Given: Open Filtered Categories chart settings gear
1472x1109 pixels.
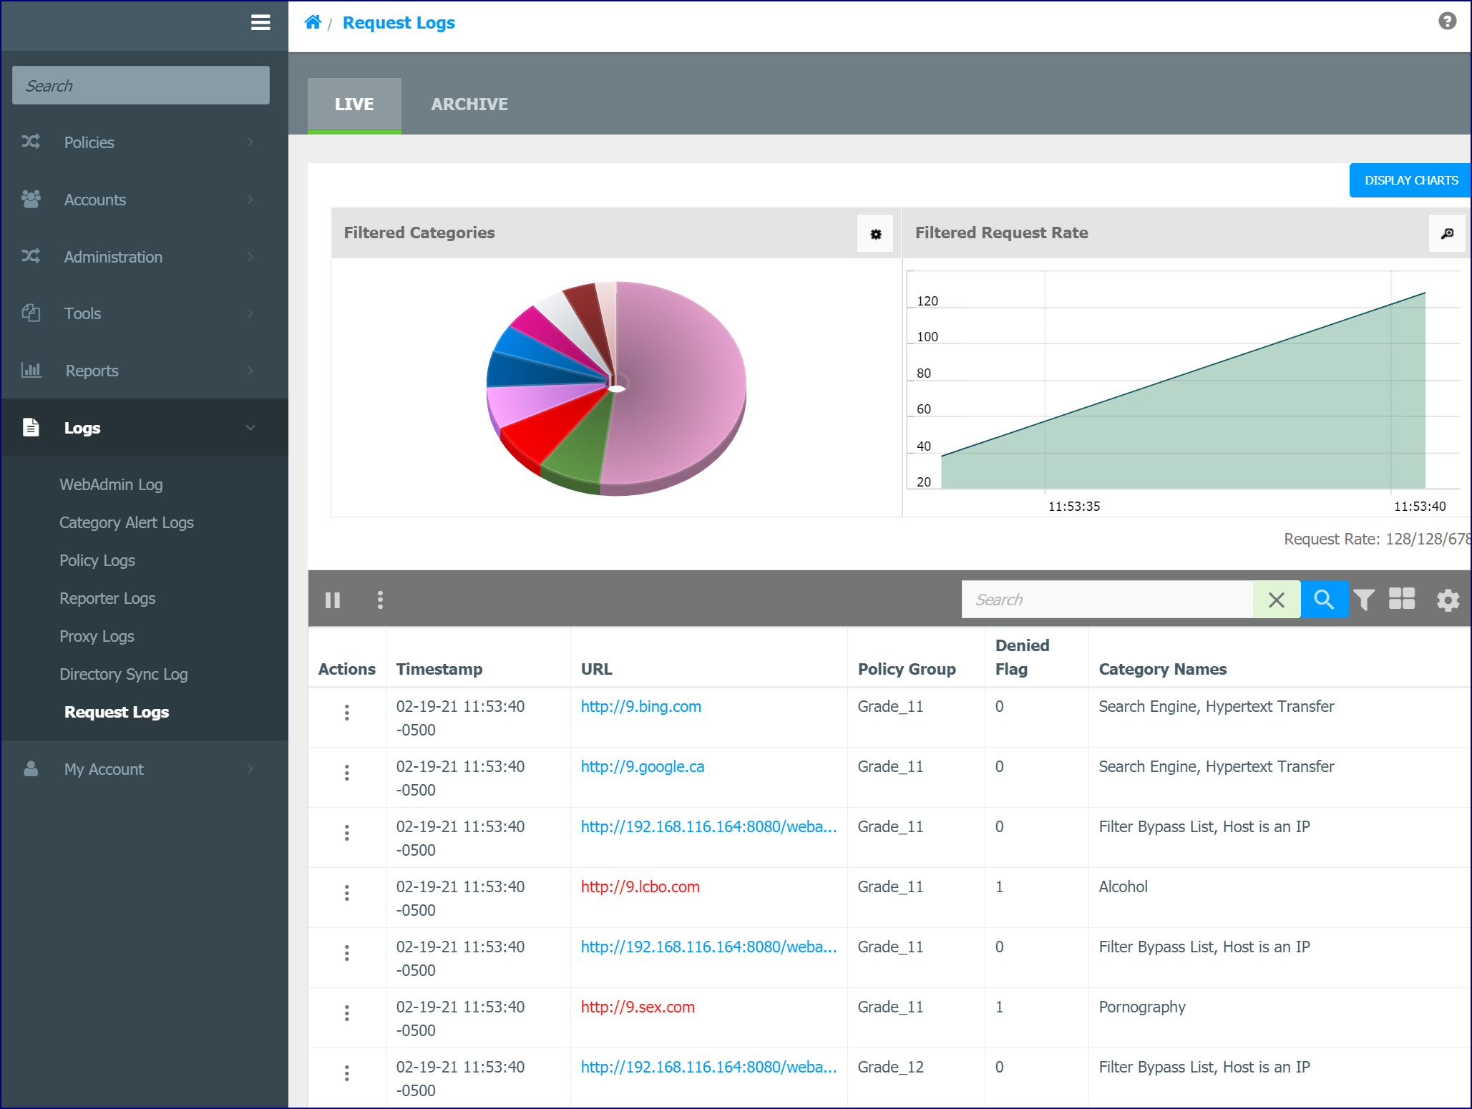Looking at the screenshot, I should (875, 233).
